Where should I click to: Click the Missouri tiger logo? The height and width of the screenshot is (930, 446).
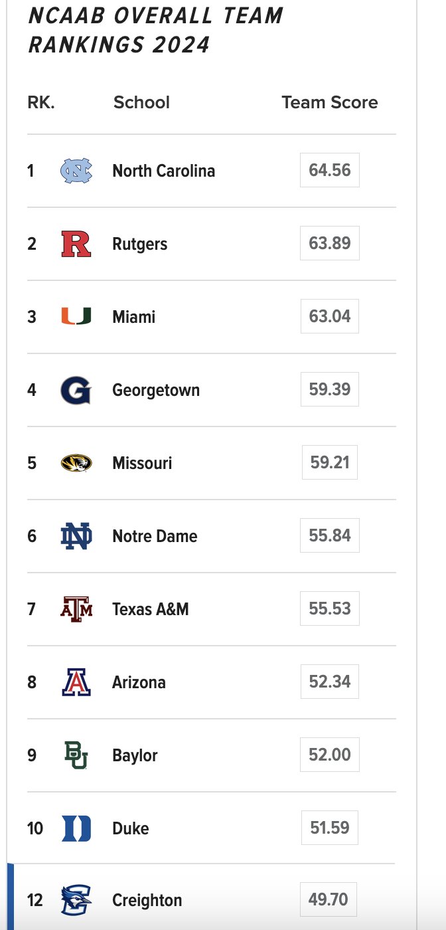(x=76, y=463)
